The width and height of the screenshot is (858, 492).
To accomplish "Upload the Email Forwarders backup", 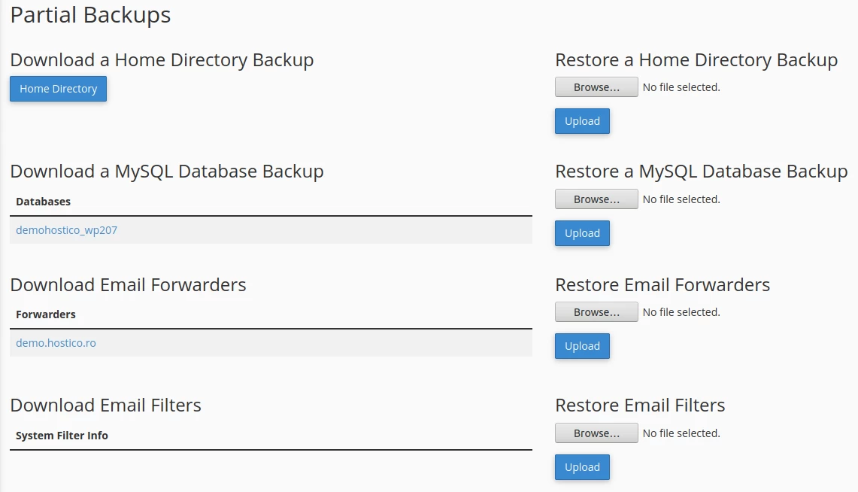I will 582,346.
